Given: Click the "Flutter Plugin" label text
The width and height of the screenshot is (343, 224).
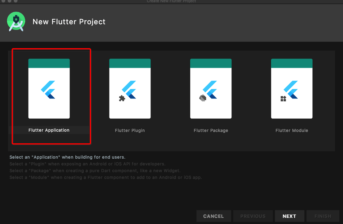Looking at the screenshot, I should coord(130,130).
